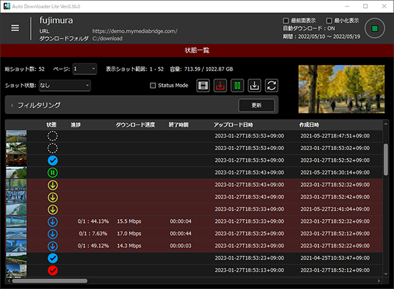The width and height of the screenshot is (394, 289).
Task: Toggle the 最前面表示 checkbox
Action: (284, 20)
